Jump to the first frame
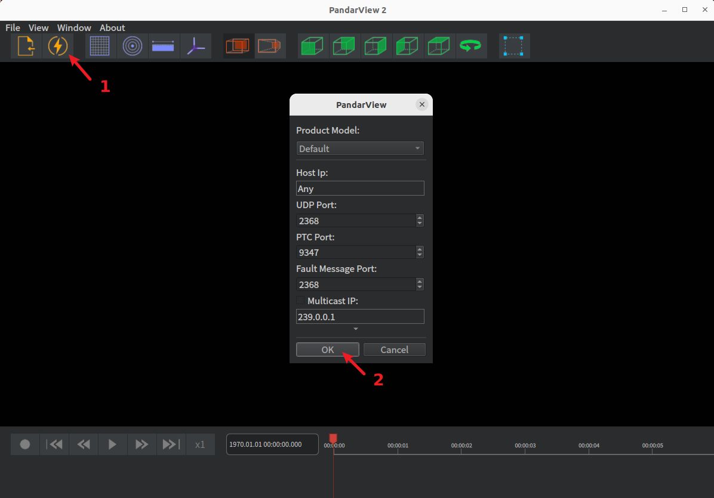The height and width of the screenshot is (498, 714). [55, 444]
